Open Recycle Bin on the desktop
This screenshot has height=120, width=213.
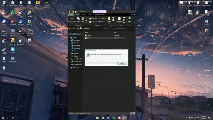[4, 4]
